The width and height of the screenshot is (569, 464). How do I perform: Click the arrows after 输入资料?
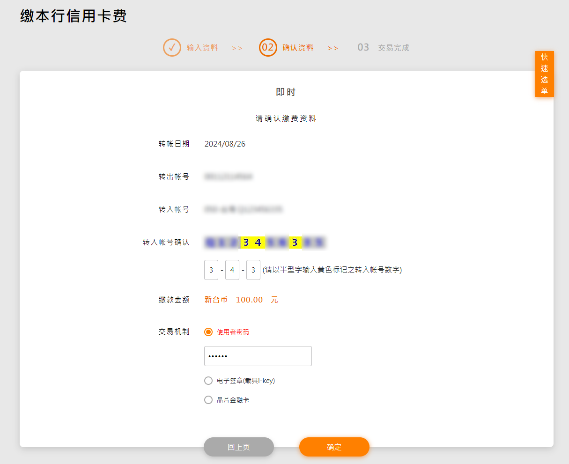pyautogui.click(x=237, y=48)
